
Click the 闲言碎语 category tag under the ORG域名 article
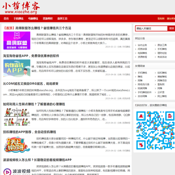coord(126,98)
